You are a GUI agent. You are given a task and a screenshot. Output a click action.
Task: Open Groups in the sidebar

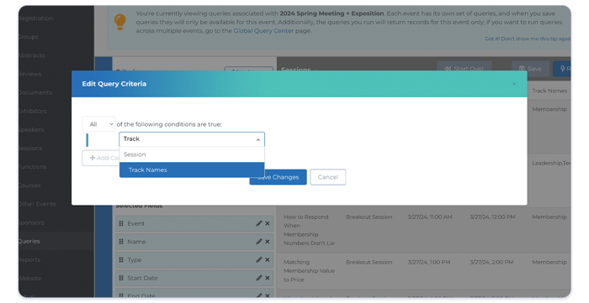tap(29, 37)
